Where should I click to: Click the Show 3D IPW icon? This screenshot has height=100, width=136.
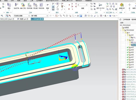(100, 6)
